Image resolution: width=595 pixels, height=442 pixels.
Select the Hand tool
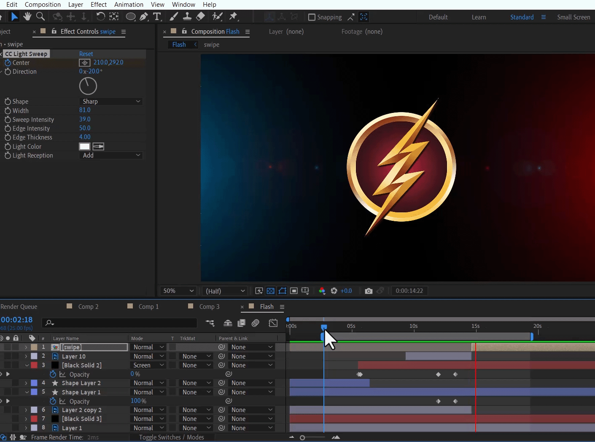point(27,17)
